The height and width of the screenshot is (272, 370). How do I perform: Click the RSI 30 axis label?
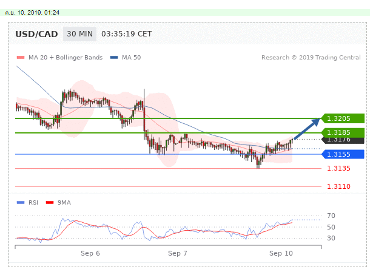[331, 238]
